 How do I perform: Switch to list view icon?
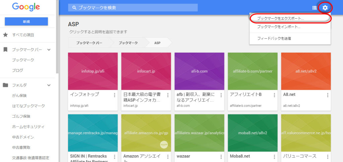[x=314, y=8]
